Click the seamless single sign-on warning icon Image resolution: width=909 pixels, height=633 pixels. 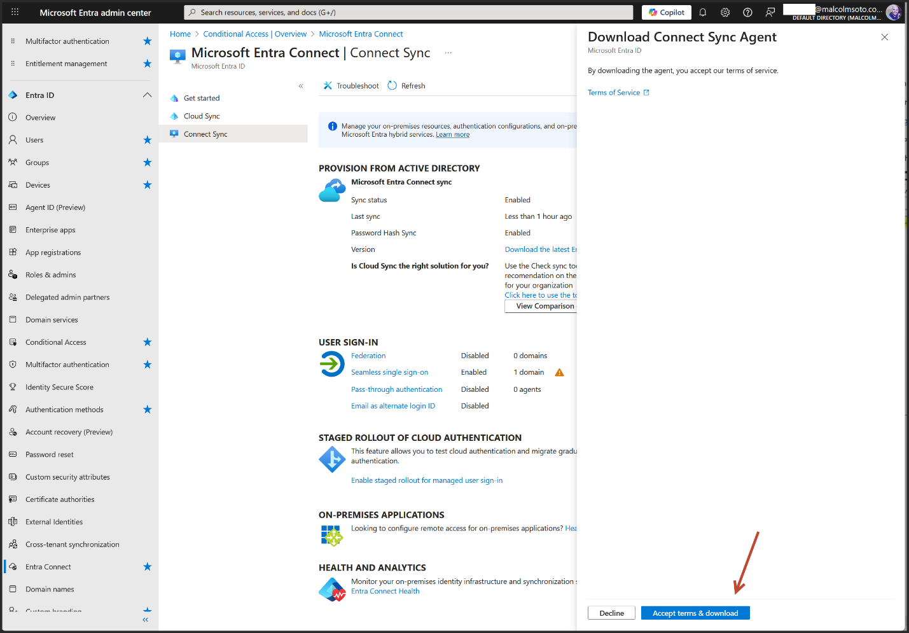coord(560,373)
